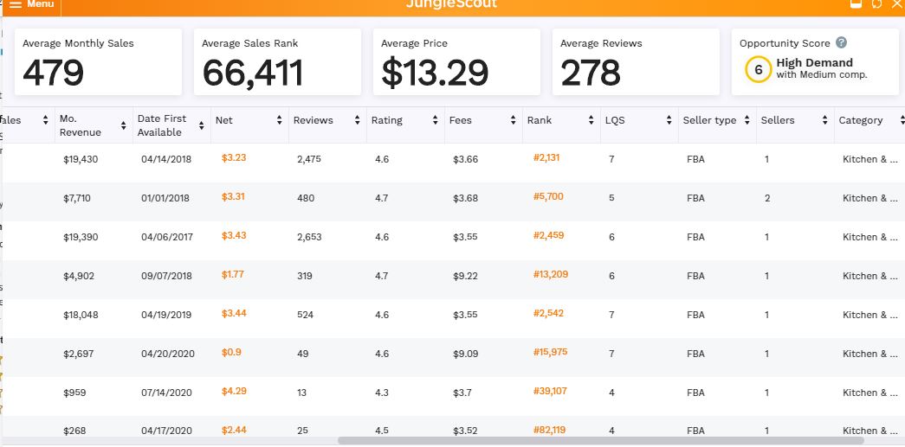Open the hamburger Menu
The image size is (905, 447).
pos(32,4)
